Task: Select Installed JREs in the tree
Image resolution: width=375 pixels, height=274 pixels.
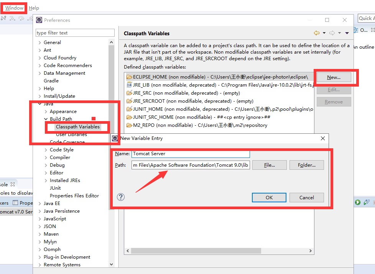Action: pyautogui.click(x=65, y=180)
